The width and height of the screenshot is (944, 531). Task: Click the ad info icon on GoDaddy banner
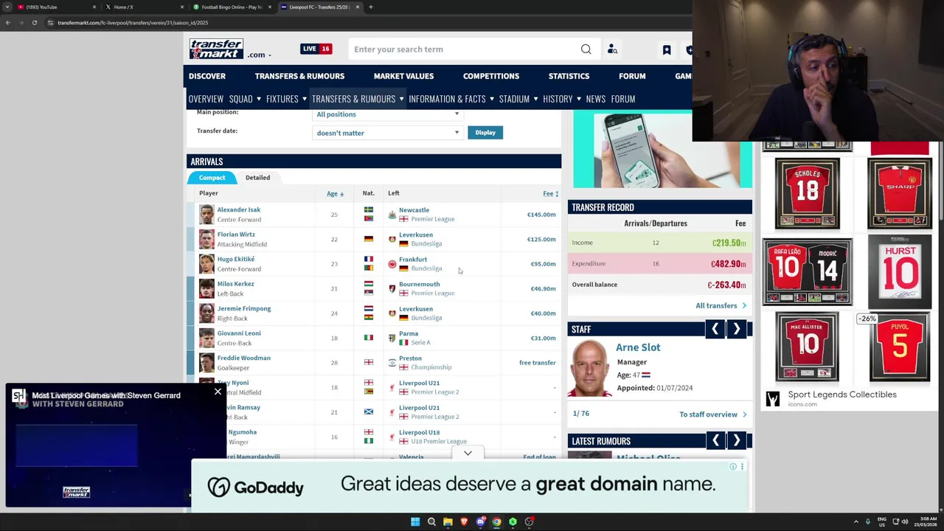pos(733,466)
